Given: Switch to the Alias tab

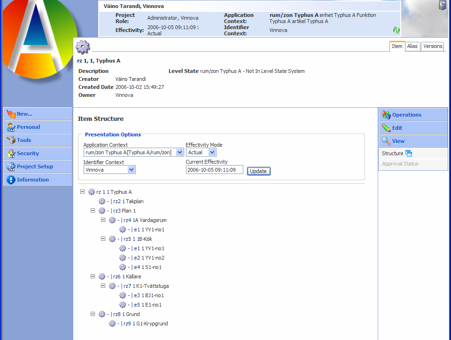Looking at the screenshot, I should point(412,47).
